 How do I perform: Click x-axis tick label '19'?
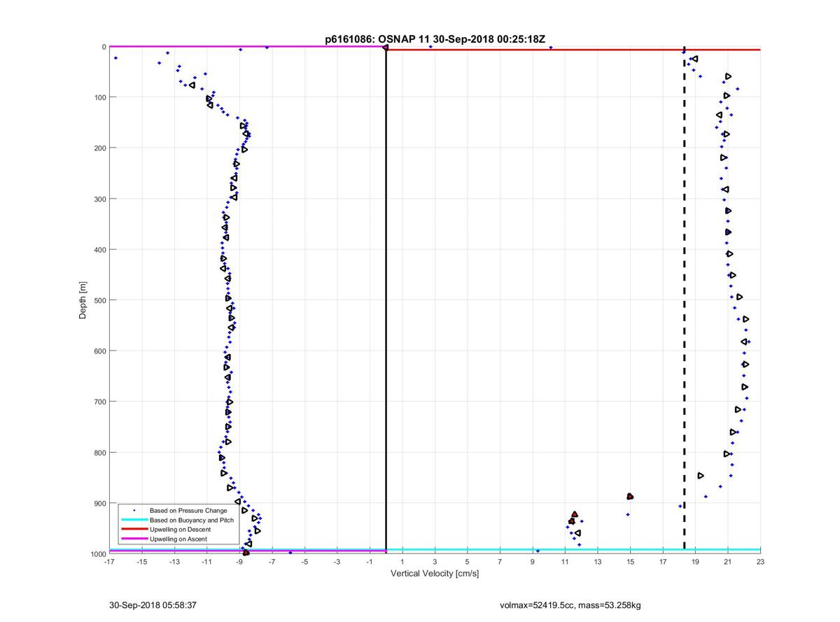pyautogui.click(x=695, y=561)
